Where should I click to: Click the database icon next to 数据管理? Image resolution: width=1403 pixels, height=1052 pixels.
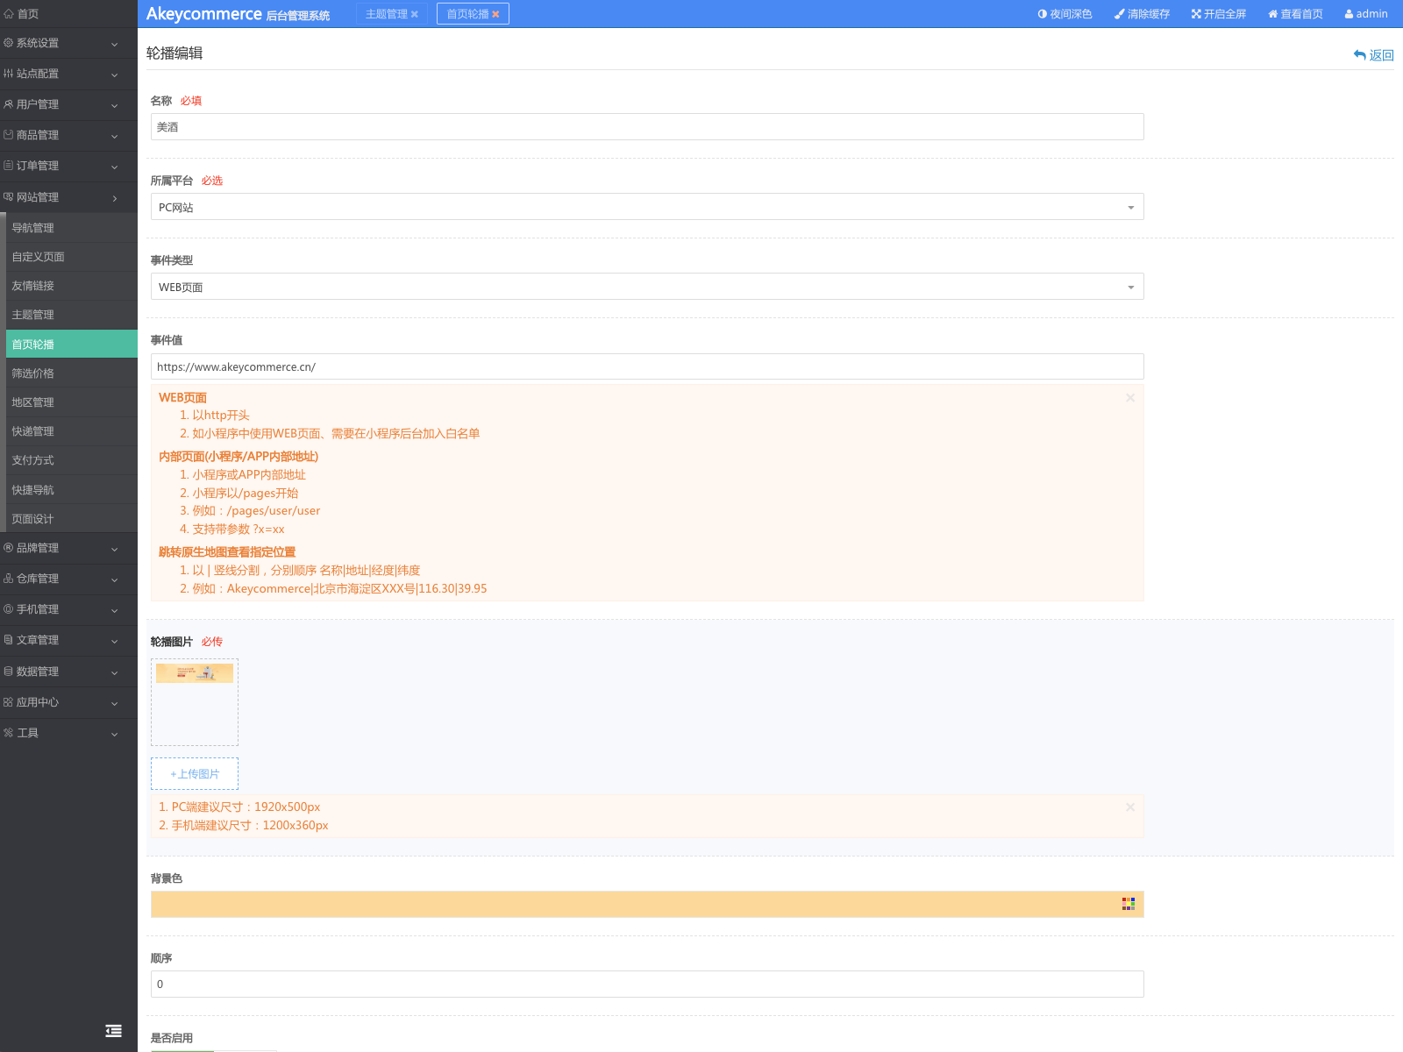click(x=9, y=672)
